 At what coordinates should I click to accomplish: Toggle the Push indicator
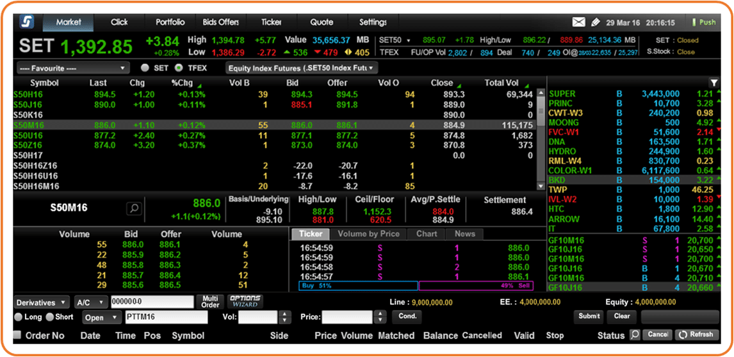[703, 22]
